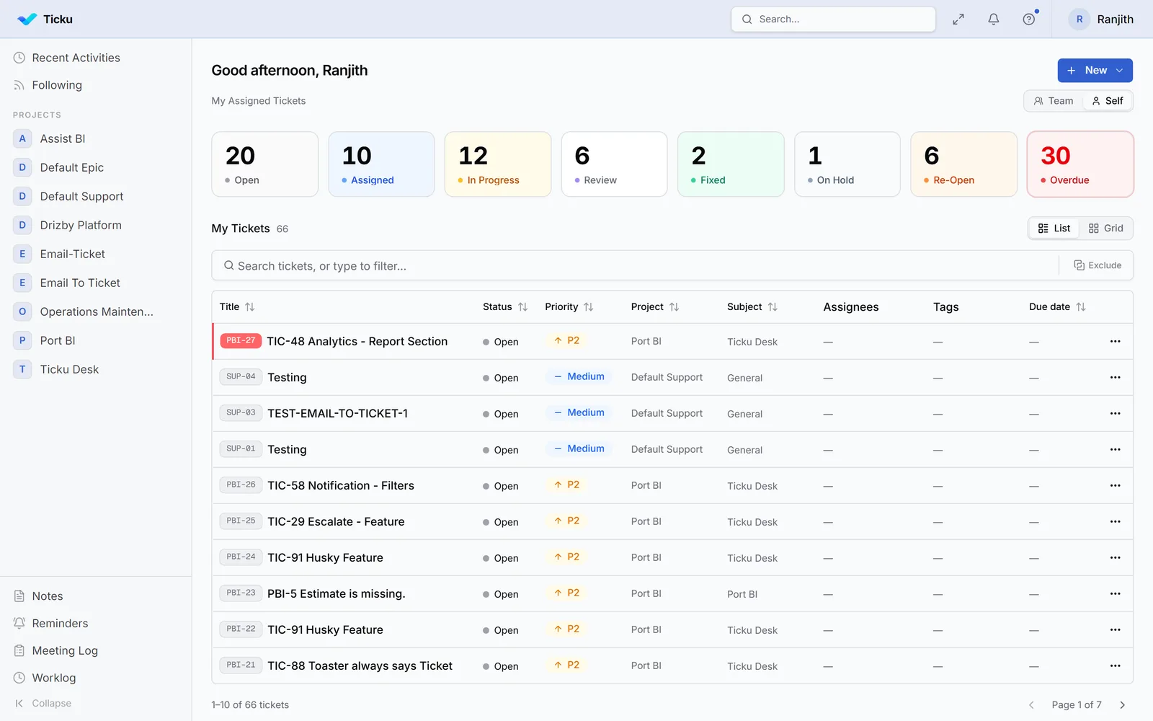Select List view for tickets
Screen dimensions: 1153x721
pyautogui.click(x=1054, y=229)
